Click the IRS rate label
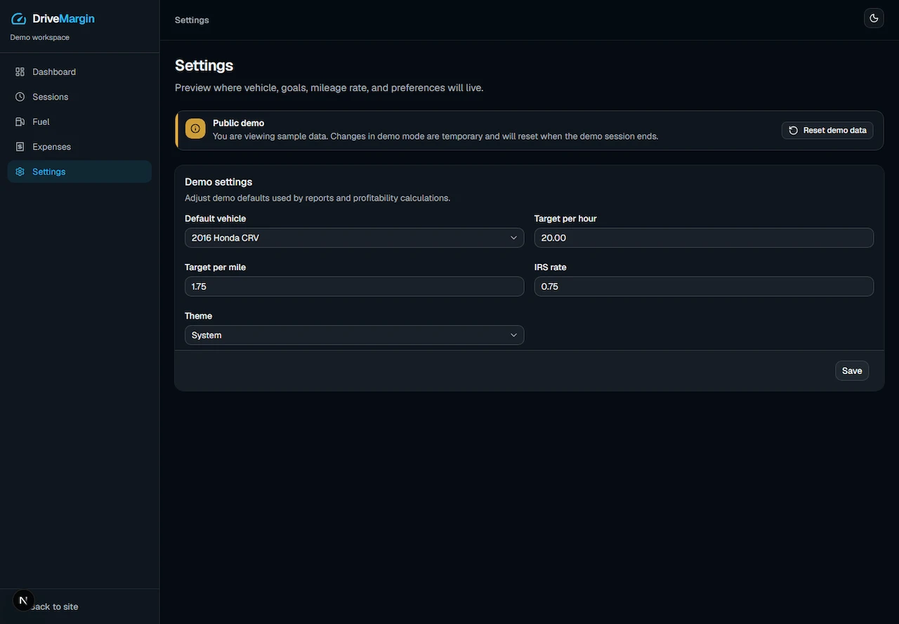Screen dimensions: 899x624 551,267
